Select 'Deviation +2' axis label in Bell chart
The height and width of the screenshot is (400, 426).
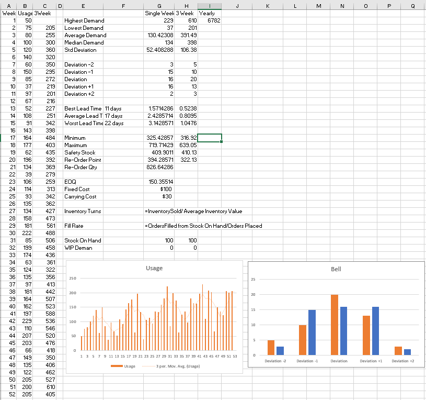[x=402, y=361]
